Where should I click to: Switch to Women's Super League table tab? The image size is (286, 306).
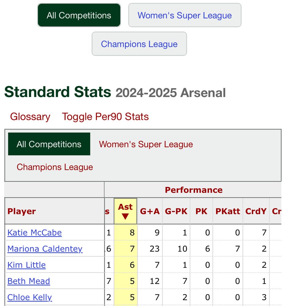[146, 144]
